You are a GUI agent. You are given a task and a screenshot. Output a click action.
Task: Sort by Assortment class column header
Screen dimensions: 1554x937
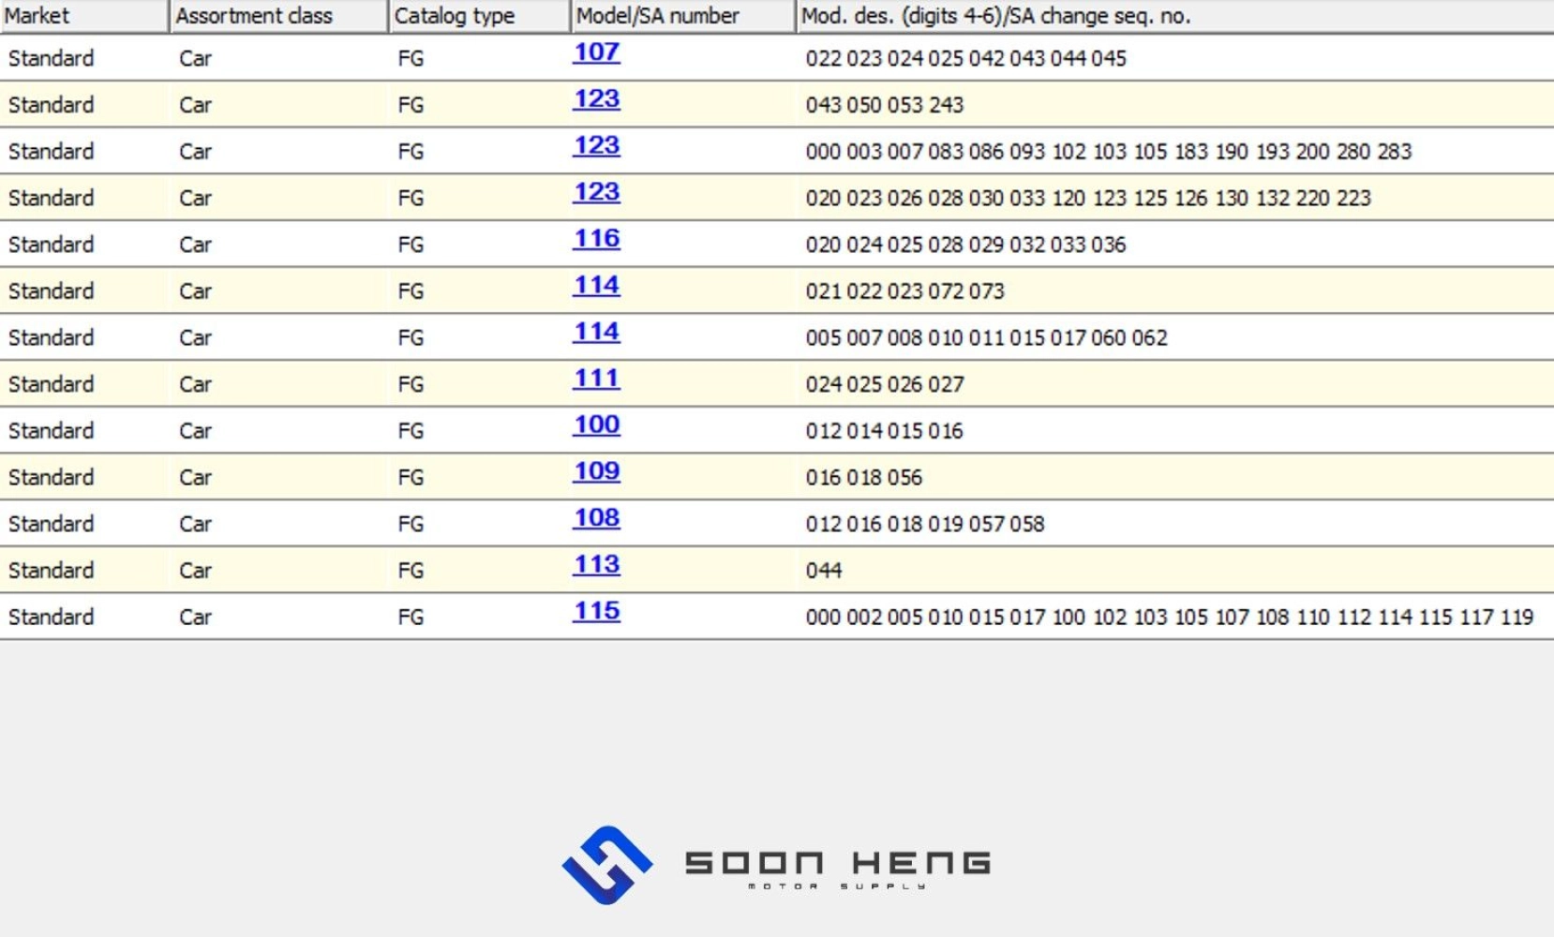point(279,16)
